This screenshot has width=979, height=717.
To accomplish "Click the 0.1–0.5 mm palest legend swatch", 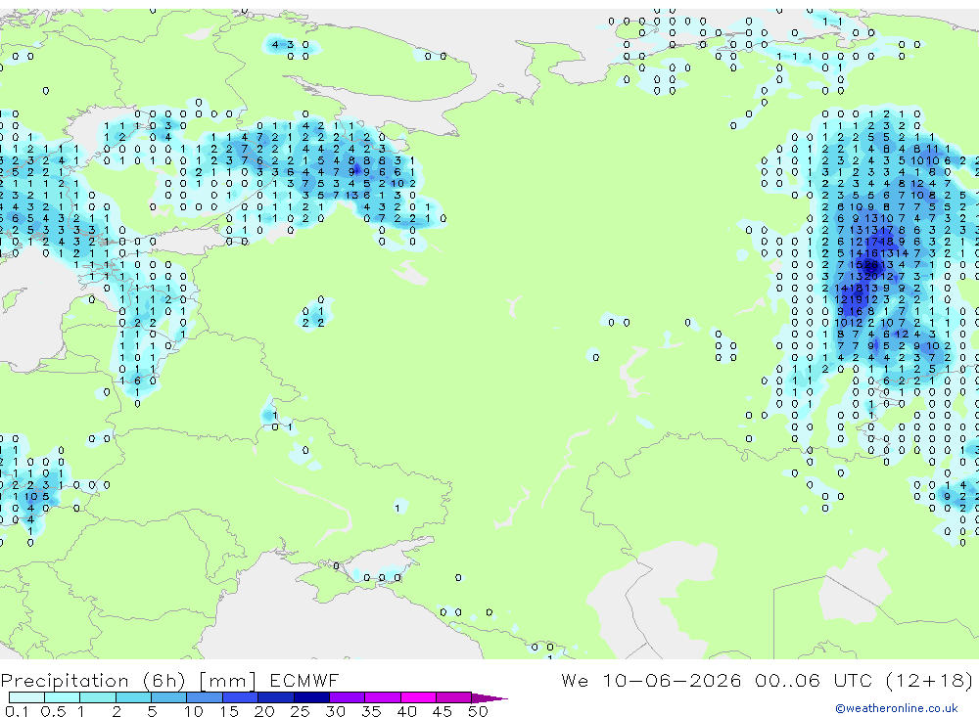I will pos(26,697).
